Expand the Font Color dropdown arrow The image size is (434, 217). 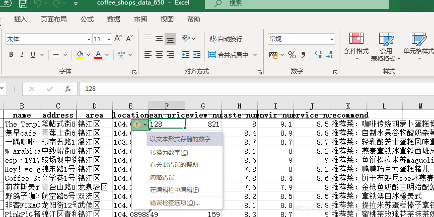pos(107,55)
